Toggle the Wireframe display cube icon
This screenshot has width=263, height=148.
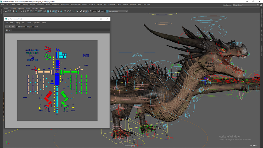pos(45,11)
